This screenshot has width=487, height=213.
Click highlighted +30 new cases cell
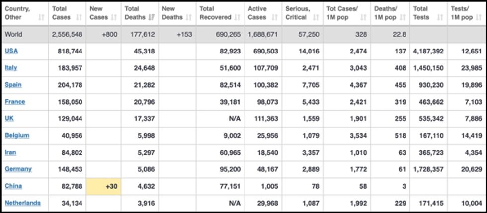click(x=103, y=186)
